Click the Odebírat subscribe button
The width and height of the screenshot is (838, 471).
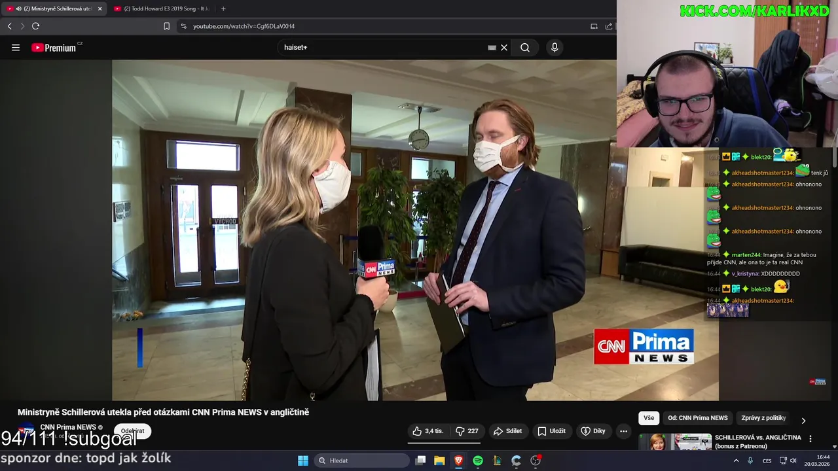132,431
